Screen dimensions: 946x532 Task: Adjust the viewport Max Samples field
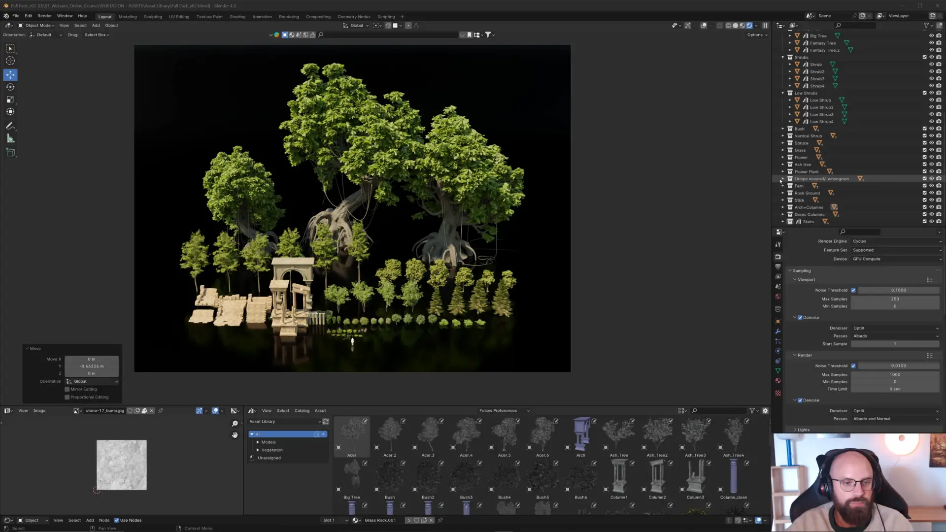point(895,299)
